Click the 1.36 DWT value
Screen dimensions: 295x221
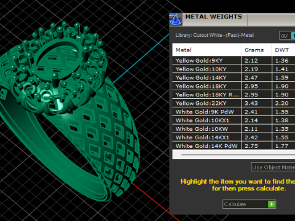[281, 61]
